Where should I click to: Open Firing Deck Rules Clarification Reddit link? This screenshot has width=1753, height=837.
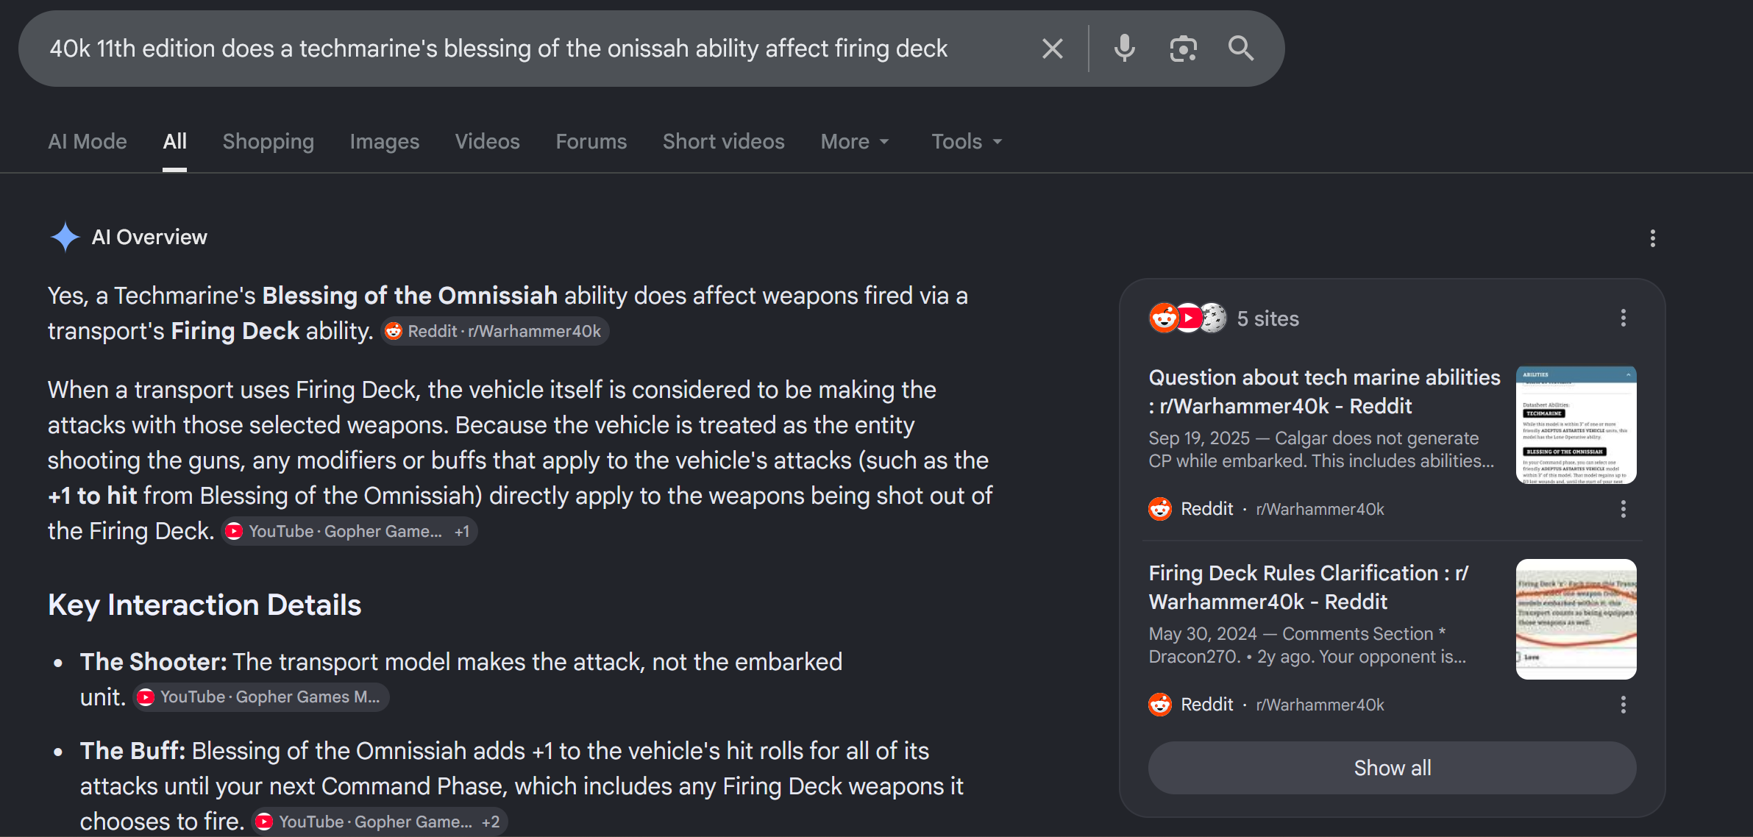[x=1309, y=587]
